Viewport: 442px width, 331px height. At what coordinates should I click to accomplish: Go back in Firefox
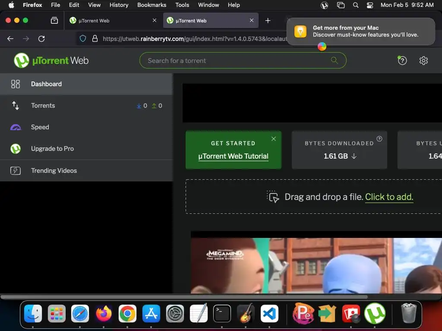pos(10,38)
